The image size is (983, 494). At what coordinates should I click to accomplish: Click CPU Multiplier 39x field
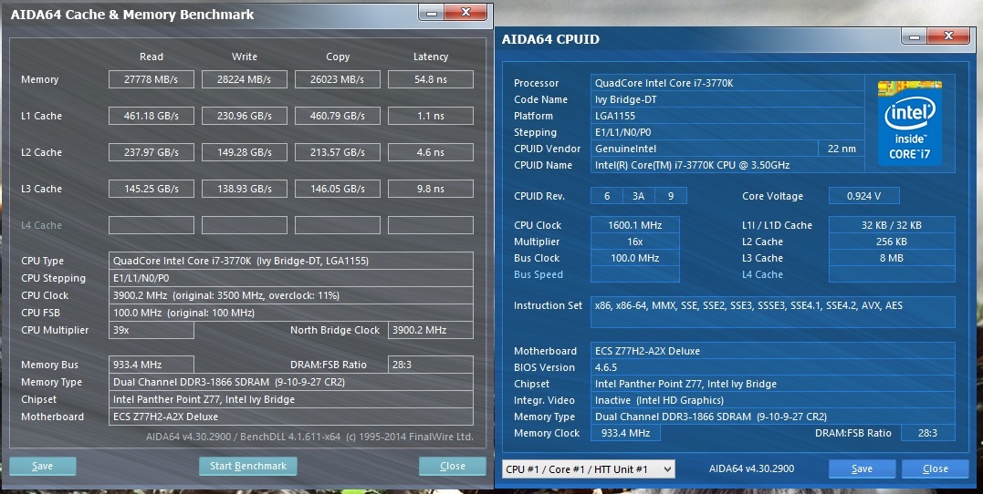click(x=152, y=330)
